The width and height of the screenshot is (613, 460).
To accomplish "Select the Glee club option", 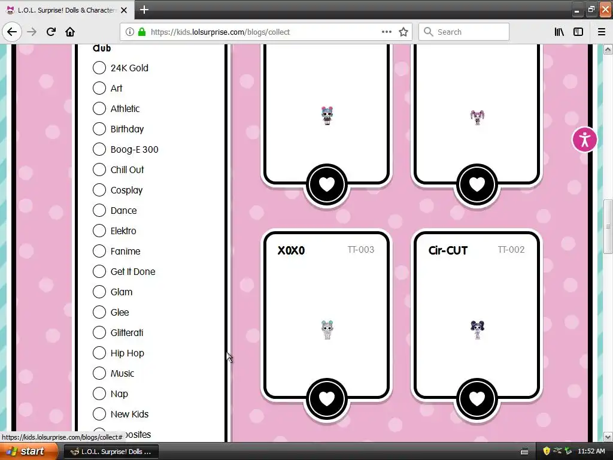I will click(99, 311).
